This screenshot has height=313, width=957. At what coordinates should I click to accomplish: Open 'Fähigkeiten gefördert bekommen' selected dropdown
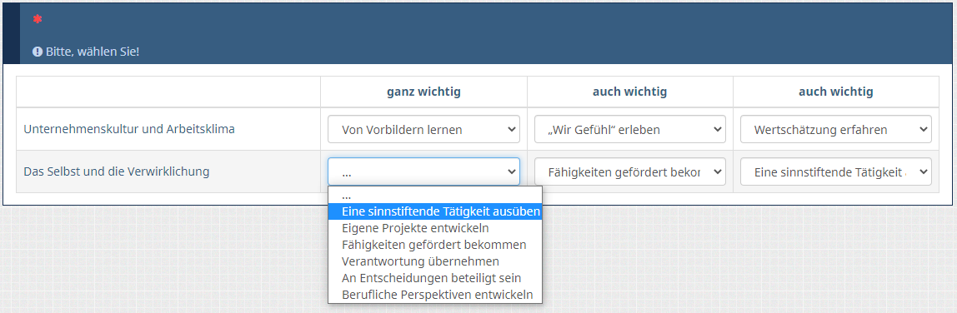(630, 171)
